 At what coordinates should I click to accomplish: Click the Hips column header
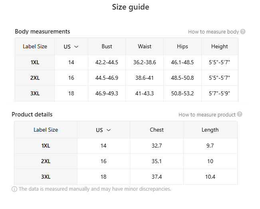[x=182, y=47]
